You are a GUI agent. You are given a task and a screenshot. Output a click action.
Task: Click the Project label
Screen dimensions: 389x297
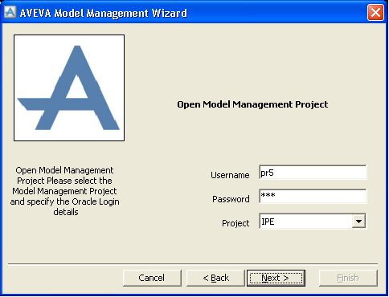pyautogui.click(x=235, y=223)
